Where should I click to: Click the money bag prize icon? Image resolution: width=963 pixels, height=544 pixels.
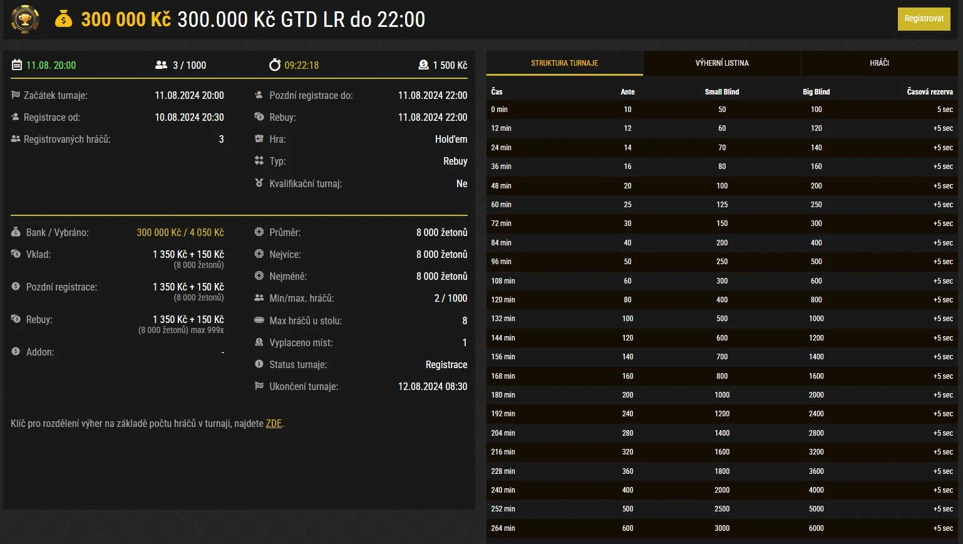[x=63, y=19]
